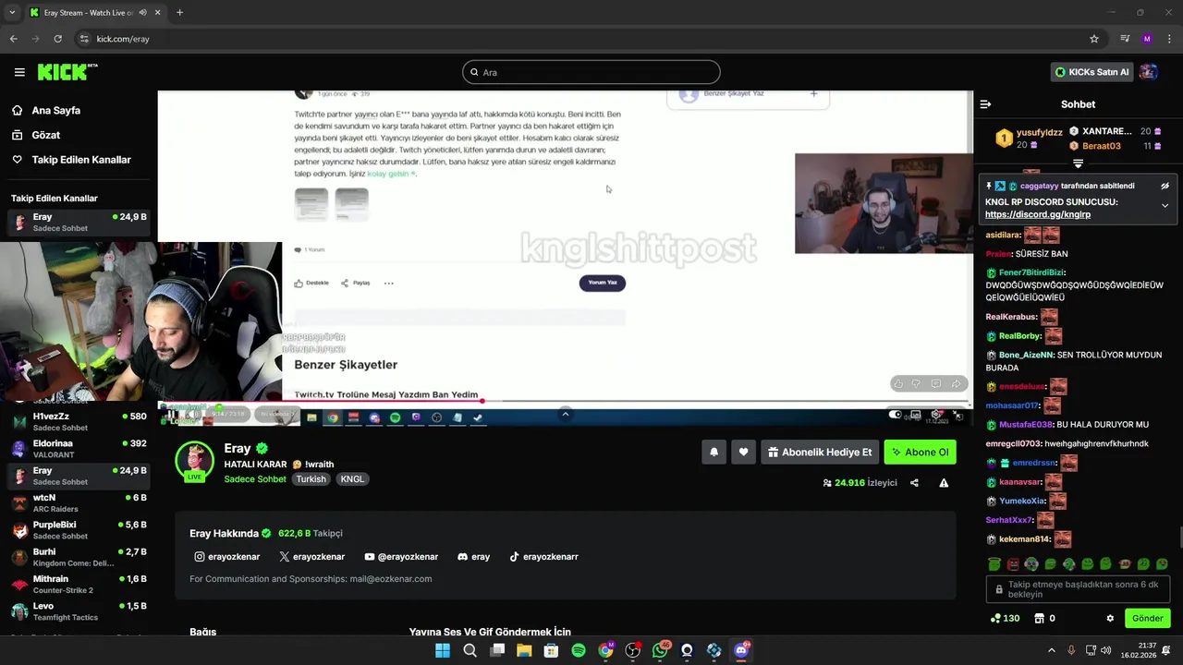1183x665 pixels.
Task: Open wtcN ARC Raiders channel
Action: (79, 502)
